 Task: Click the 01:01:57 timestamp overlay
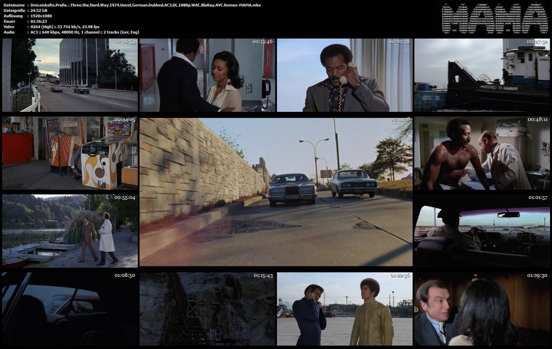pyautogui.click(x=538, y=197)
